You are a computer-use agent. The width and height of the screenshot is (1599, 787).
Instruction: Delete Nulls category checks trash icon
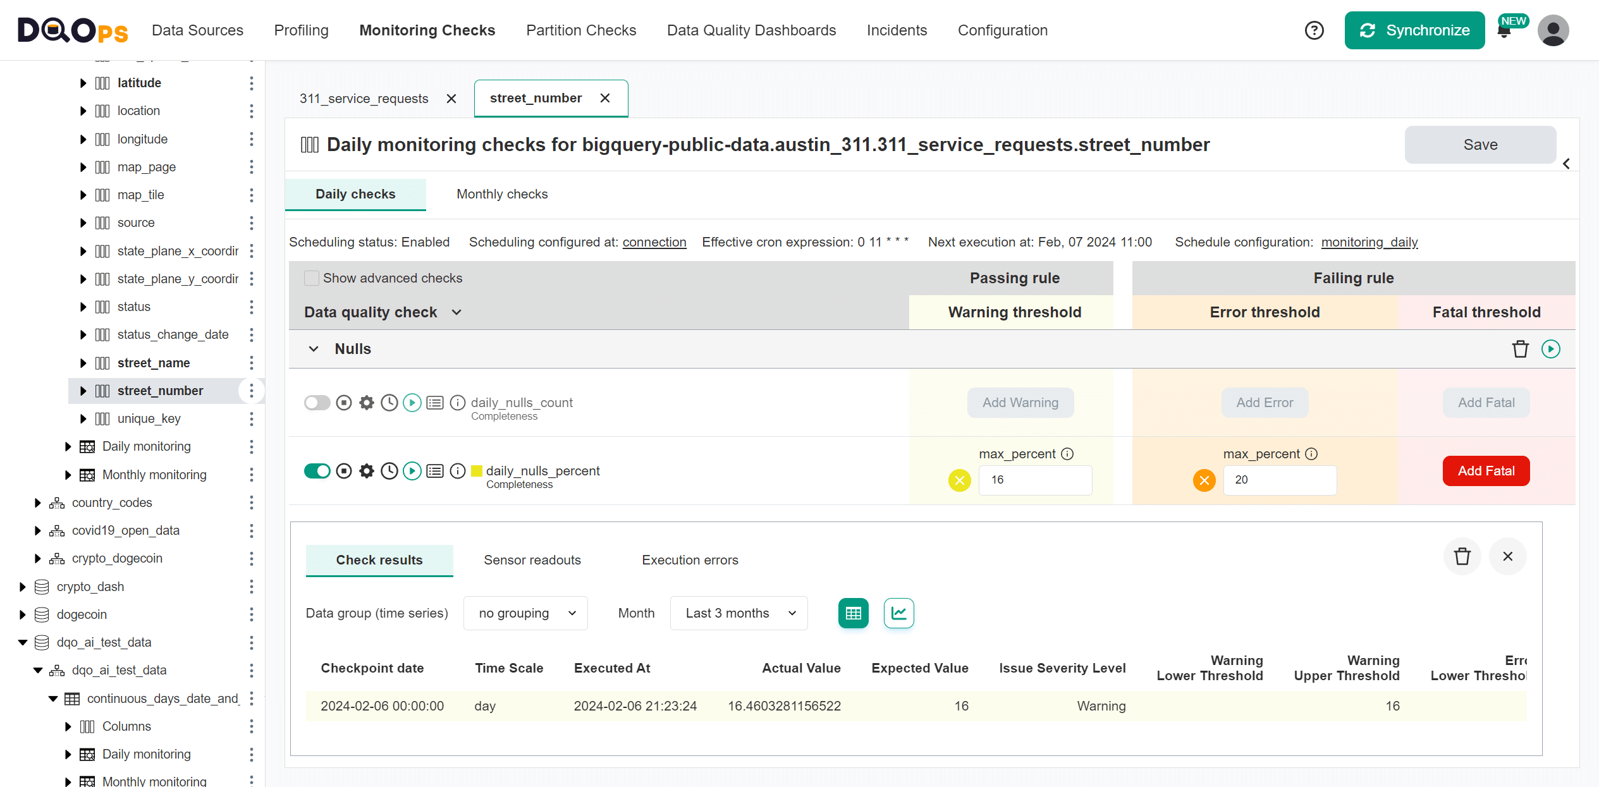click(1520, 349)
